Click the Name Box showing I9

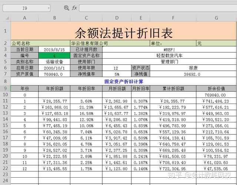point(25,8)
